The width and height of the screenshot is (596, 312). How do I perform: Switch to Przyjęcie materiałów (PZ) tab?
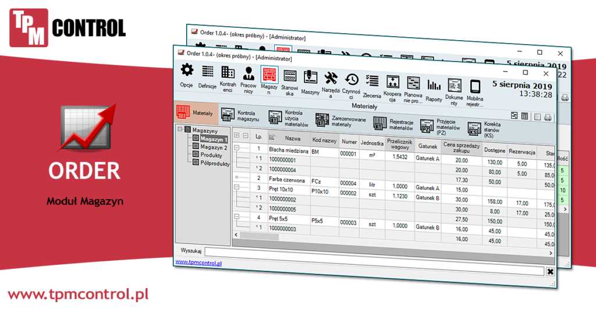[441, 126]
